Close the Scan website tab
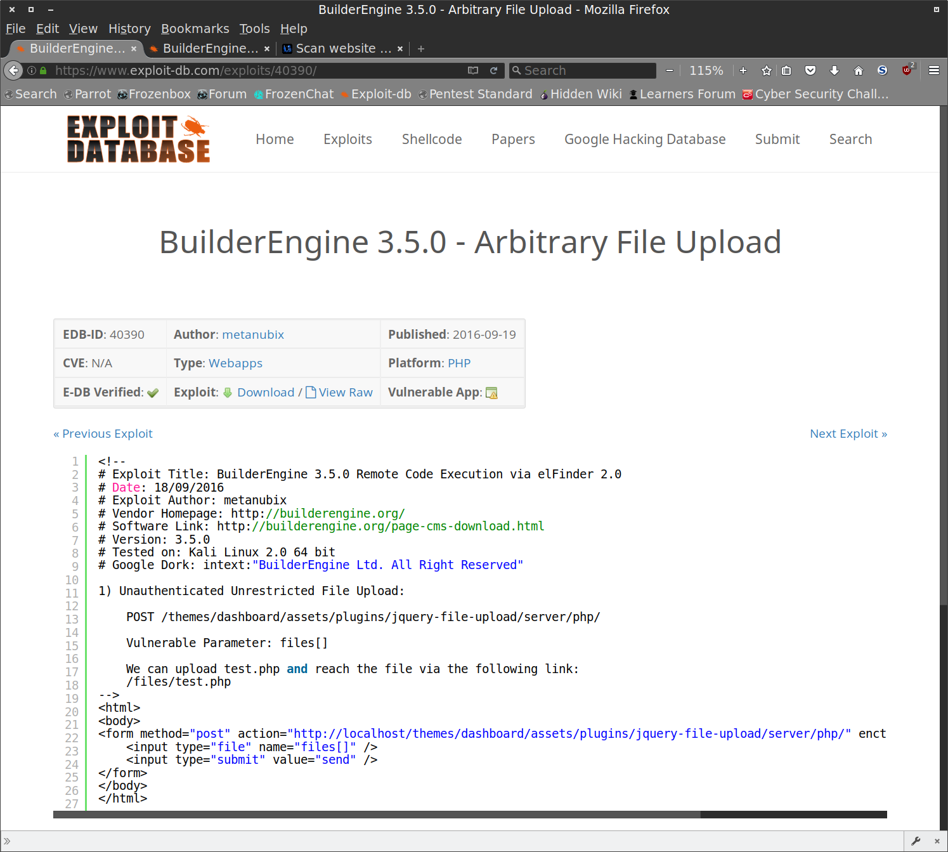 coord(400,49)
